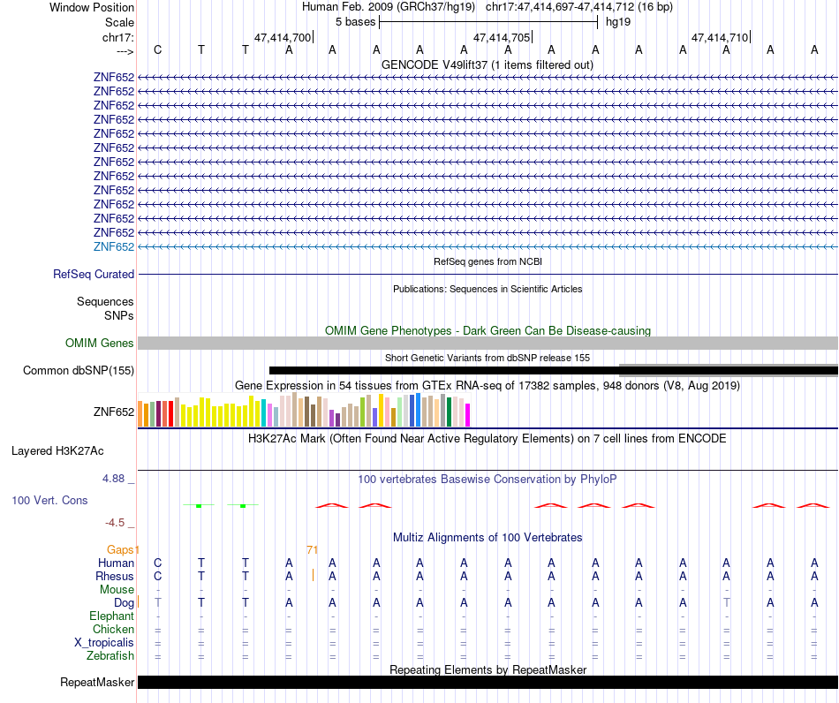
Task: Select the gray OMIM Genes item bar
Action: (488, 343)
